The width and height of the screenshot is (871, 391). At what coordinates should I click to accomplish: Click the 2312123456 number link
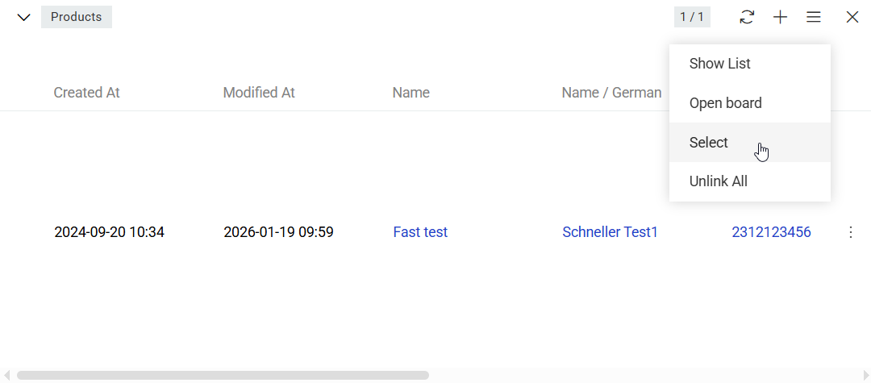[x=771, y=232]
